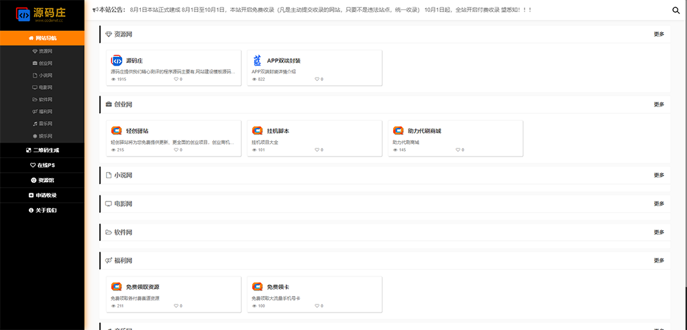Viewport: 687px width, 330px height.
Task: Click 更多 link for 福利网 section
Action: pyautogui.click(x=659, y=260)
